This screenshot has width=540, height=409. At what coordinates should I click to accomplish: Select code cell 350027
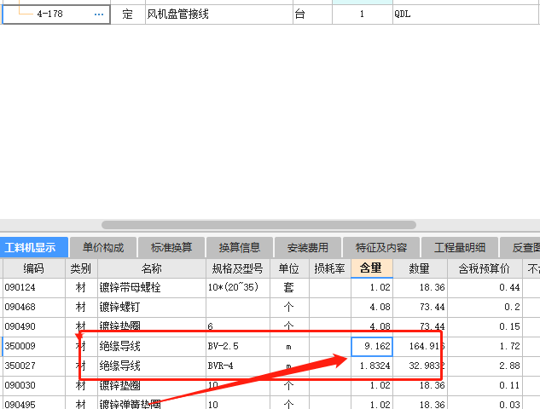pos(34,366)
